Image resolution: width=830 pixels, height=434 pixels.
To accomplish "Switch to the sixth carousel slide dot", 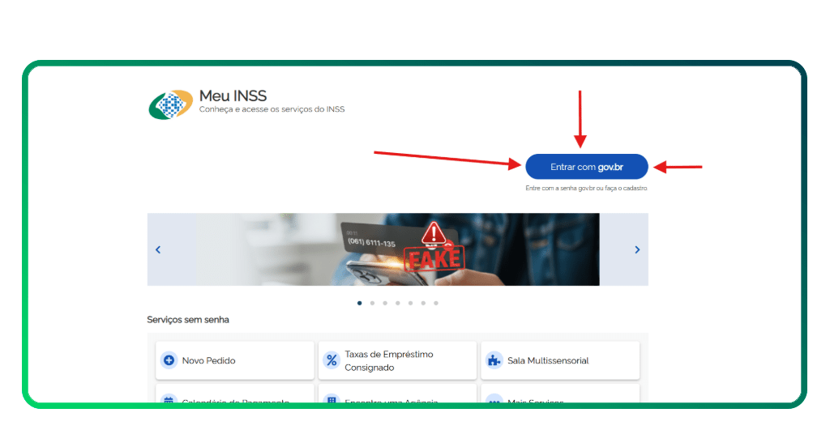I will 423,303.
